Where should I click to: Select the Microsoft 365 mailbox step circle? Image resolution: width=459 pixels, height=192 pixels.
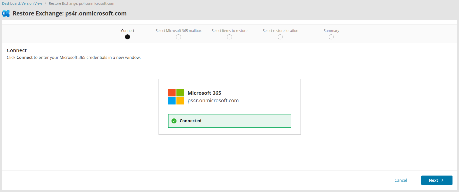pos(178,37)
